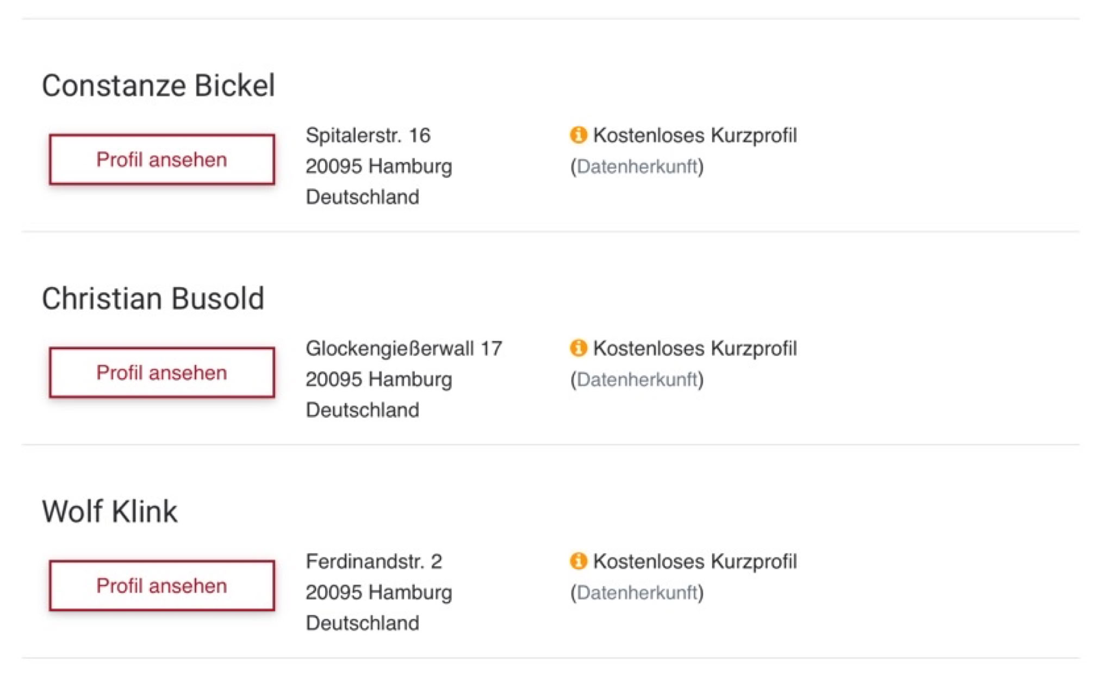This screenshot has width=1119, height=681.
Task: Click the Ferdinandstr. 2 address line
Action: tap(374, 561)
